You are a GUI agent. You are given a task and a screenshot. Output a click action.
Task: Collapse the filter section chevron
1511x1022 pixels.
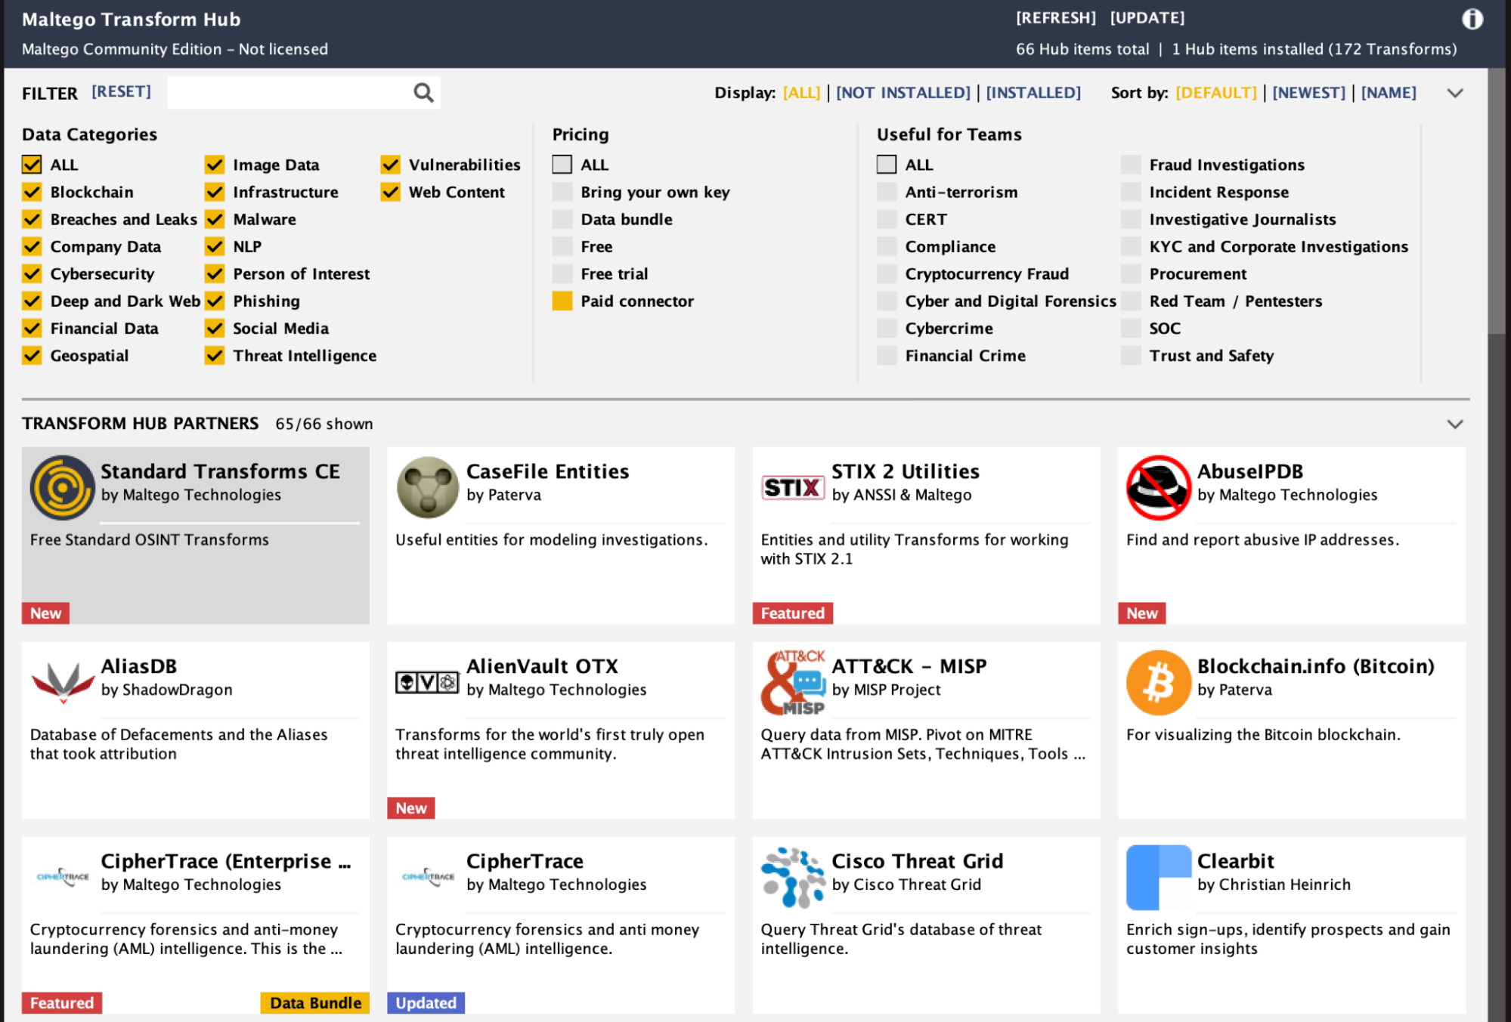tap(1455, 93)
